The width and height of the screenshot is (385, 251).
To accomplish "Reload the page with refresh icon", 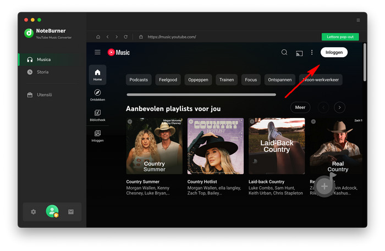I will pyautogui.click(x=126, y=37).
